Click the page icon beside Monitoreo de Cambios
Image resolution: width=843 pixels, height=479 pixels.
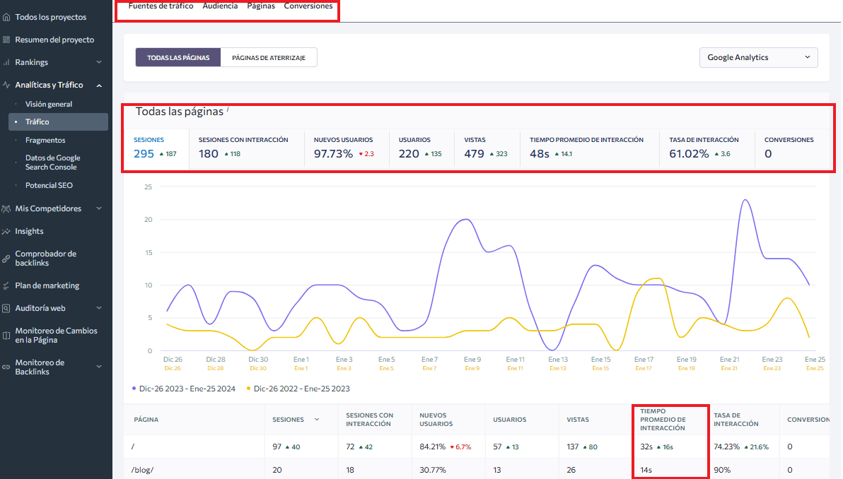point(6,335)
